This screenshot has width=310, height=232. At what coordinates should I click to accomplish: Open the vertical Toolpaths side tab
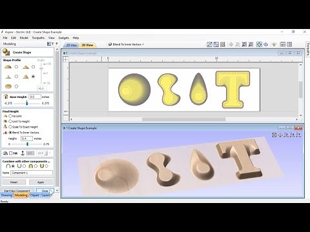(x=308, y=49)
